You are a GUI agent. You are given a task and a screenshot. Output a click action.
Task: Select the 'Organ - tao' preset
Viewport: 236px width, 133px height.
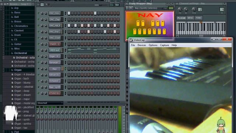click(x=21, y=128)
